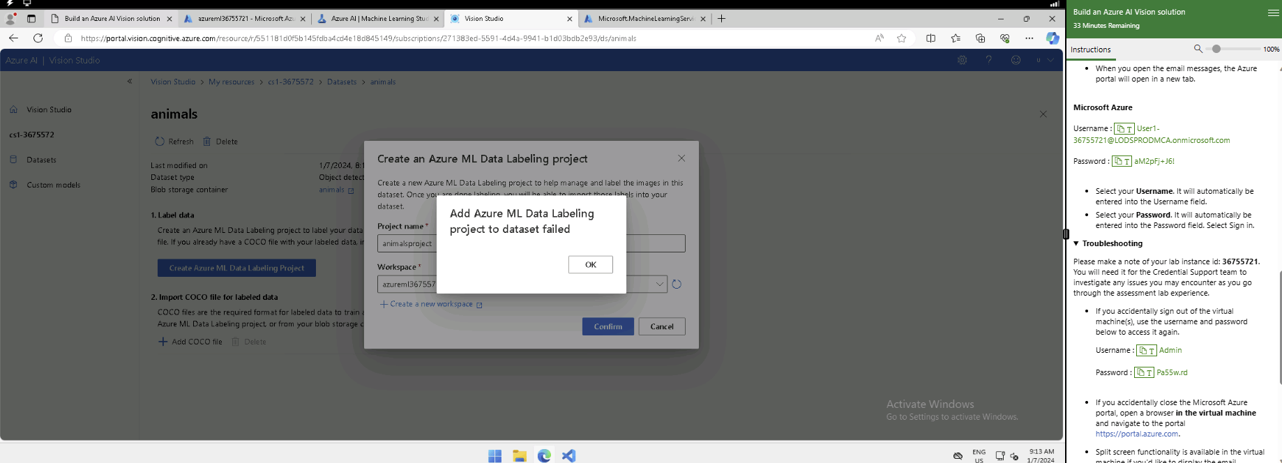Open Edge Settings and more menu

pos(1030,38)
